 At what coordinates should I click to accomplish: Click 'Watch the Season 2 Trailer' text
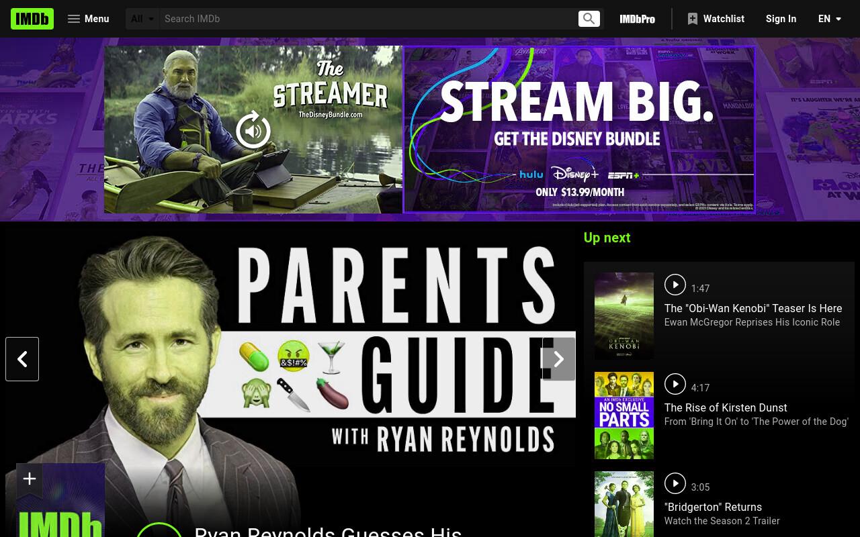click(x=722, y=521)
